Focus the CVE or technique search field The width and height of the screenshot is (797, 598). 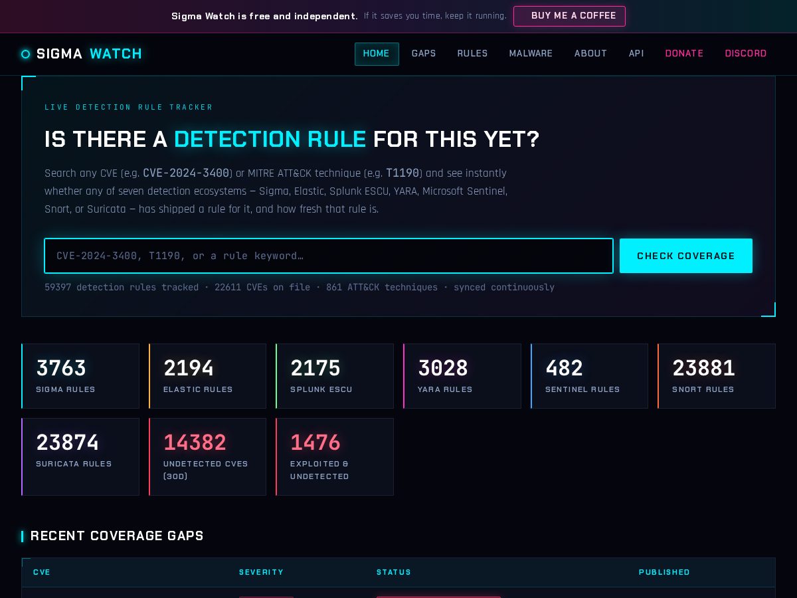tap(329, 256)
